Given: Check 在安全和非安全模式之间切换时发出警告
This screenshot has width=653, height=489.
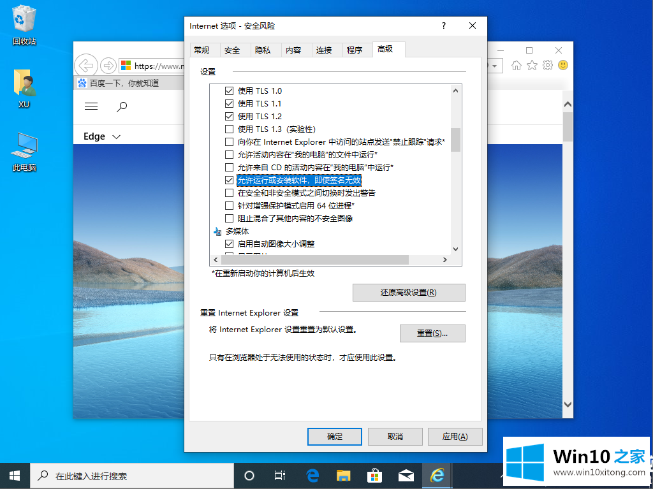Looking at the screenshot, I should (229, 193).
